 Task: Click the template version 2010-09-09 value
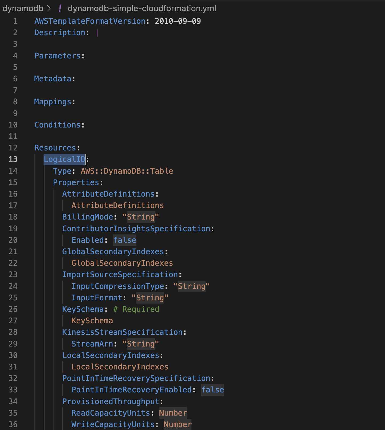point(178,21)
